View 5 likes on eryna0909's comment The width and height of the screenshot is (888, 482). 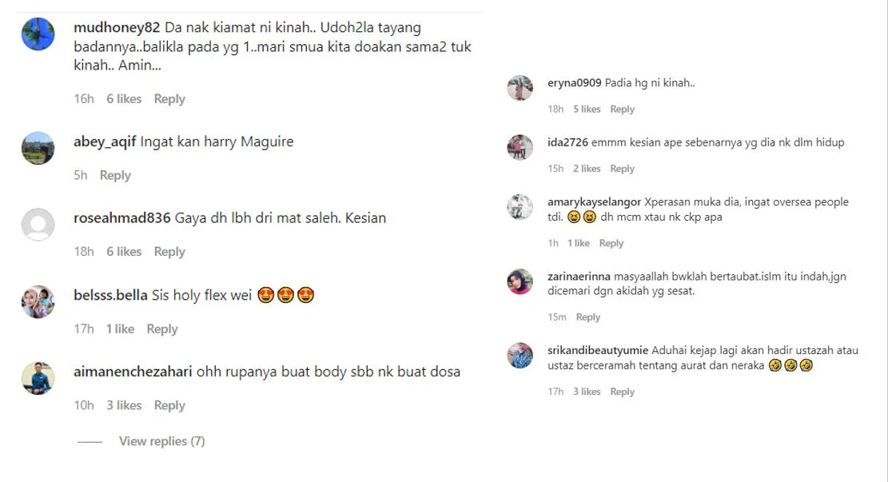click(x=587, y=110)
